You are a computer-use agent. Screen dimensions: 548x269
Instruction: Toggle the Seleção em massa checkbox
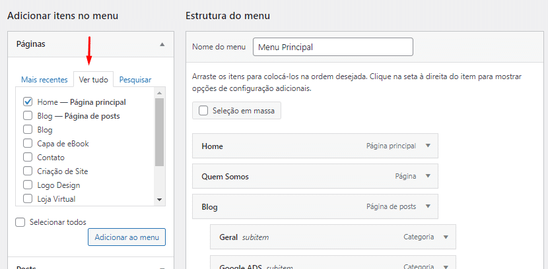pyautogui.click(x=203, y=111)
